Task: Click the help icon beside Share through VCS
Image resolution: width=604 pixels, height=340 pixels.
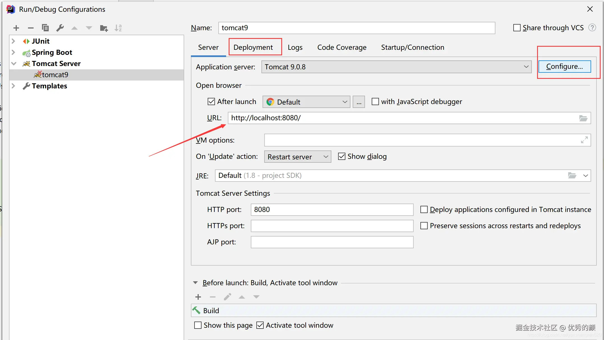Action: pyautogui.click(x=592, y=28)
